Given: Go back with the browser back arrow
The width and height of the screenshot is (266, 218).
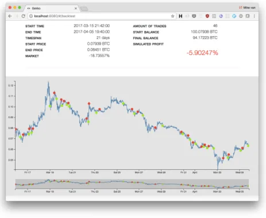Looking at the screenshot, I should click(10, 16).
